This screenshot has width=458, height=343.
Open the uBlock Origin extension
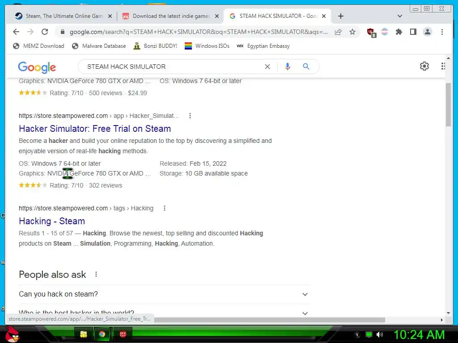point(371,32)
